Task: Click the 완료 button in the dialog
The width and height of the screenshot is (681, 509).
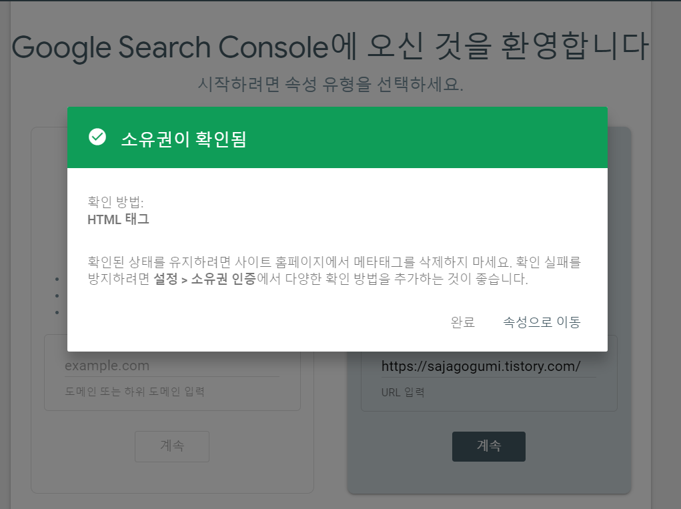Action: (462, 322)
